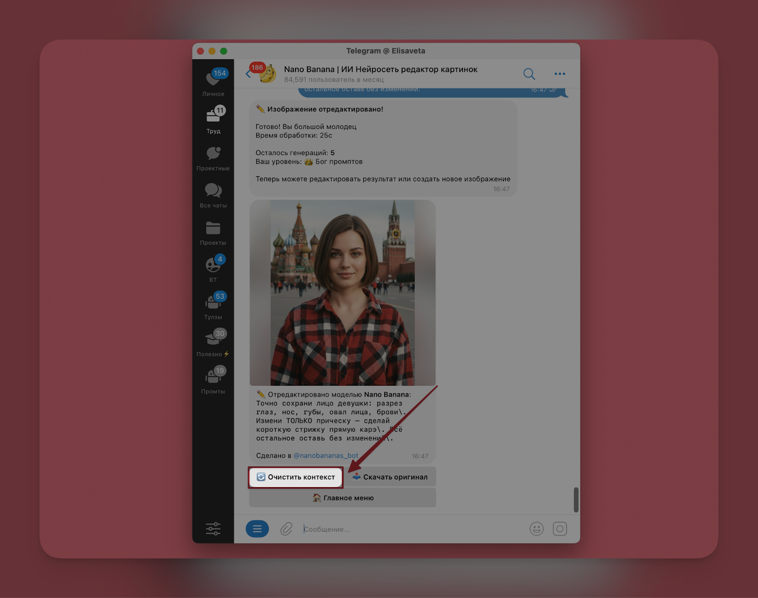Open the Промты chat folder
758x598 pixels.
coord(213,380)
